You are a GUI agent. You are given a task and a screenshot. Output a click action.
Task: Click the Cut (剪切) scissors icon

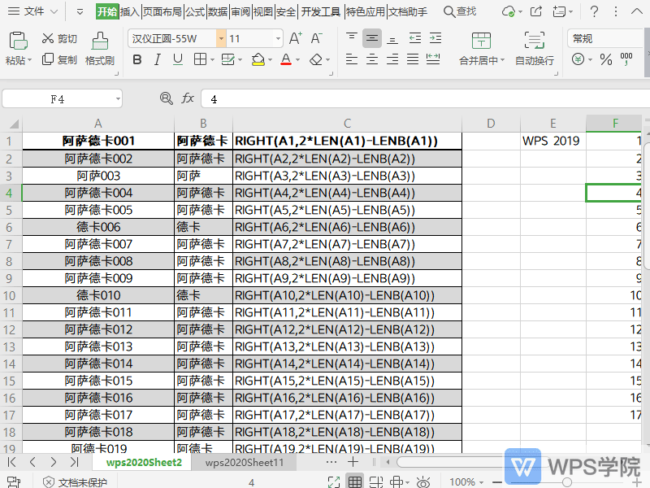tap(46, 39)
